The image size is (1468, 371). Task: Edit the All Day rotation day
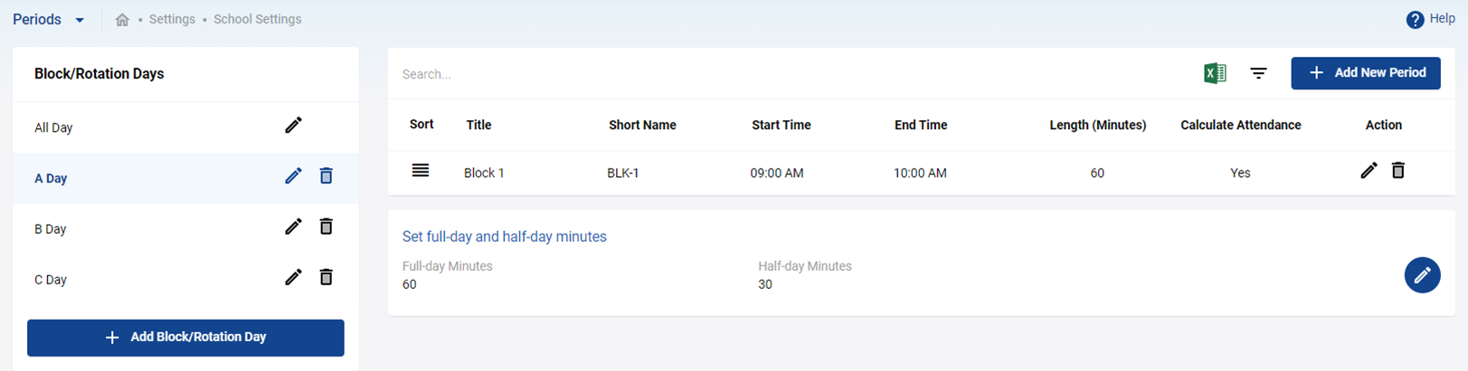point(293,125)
